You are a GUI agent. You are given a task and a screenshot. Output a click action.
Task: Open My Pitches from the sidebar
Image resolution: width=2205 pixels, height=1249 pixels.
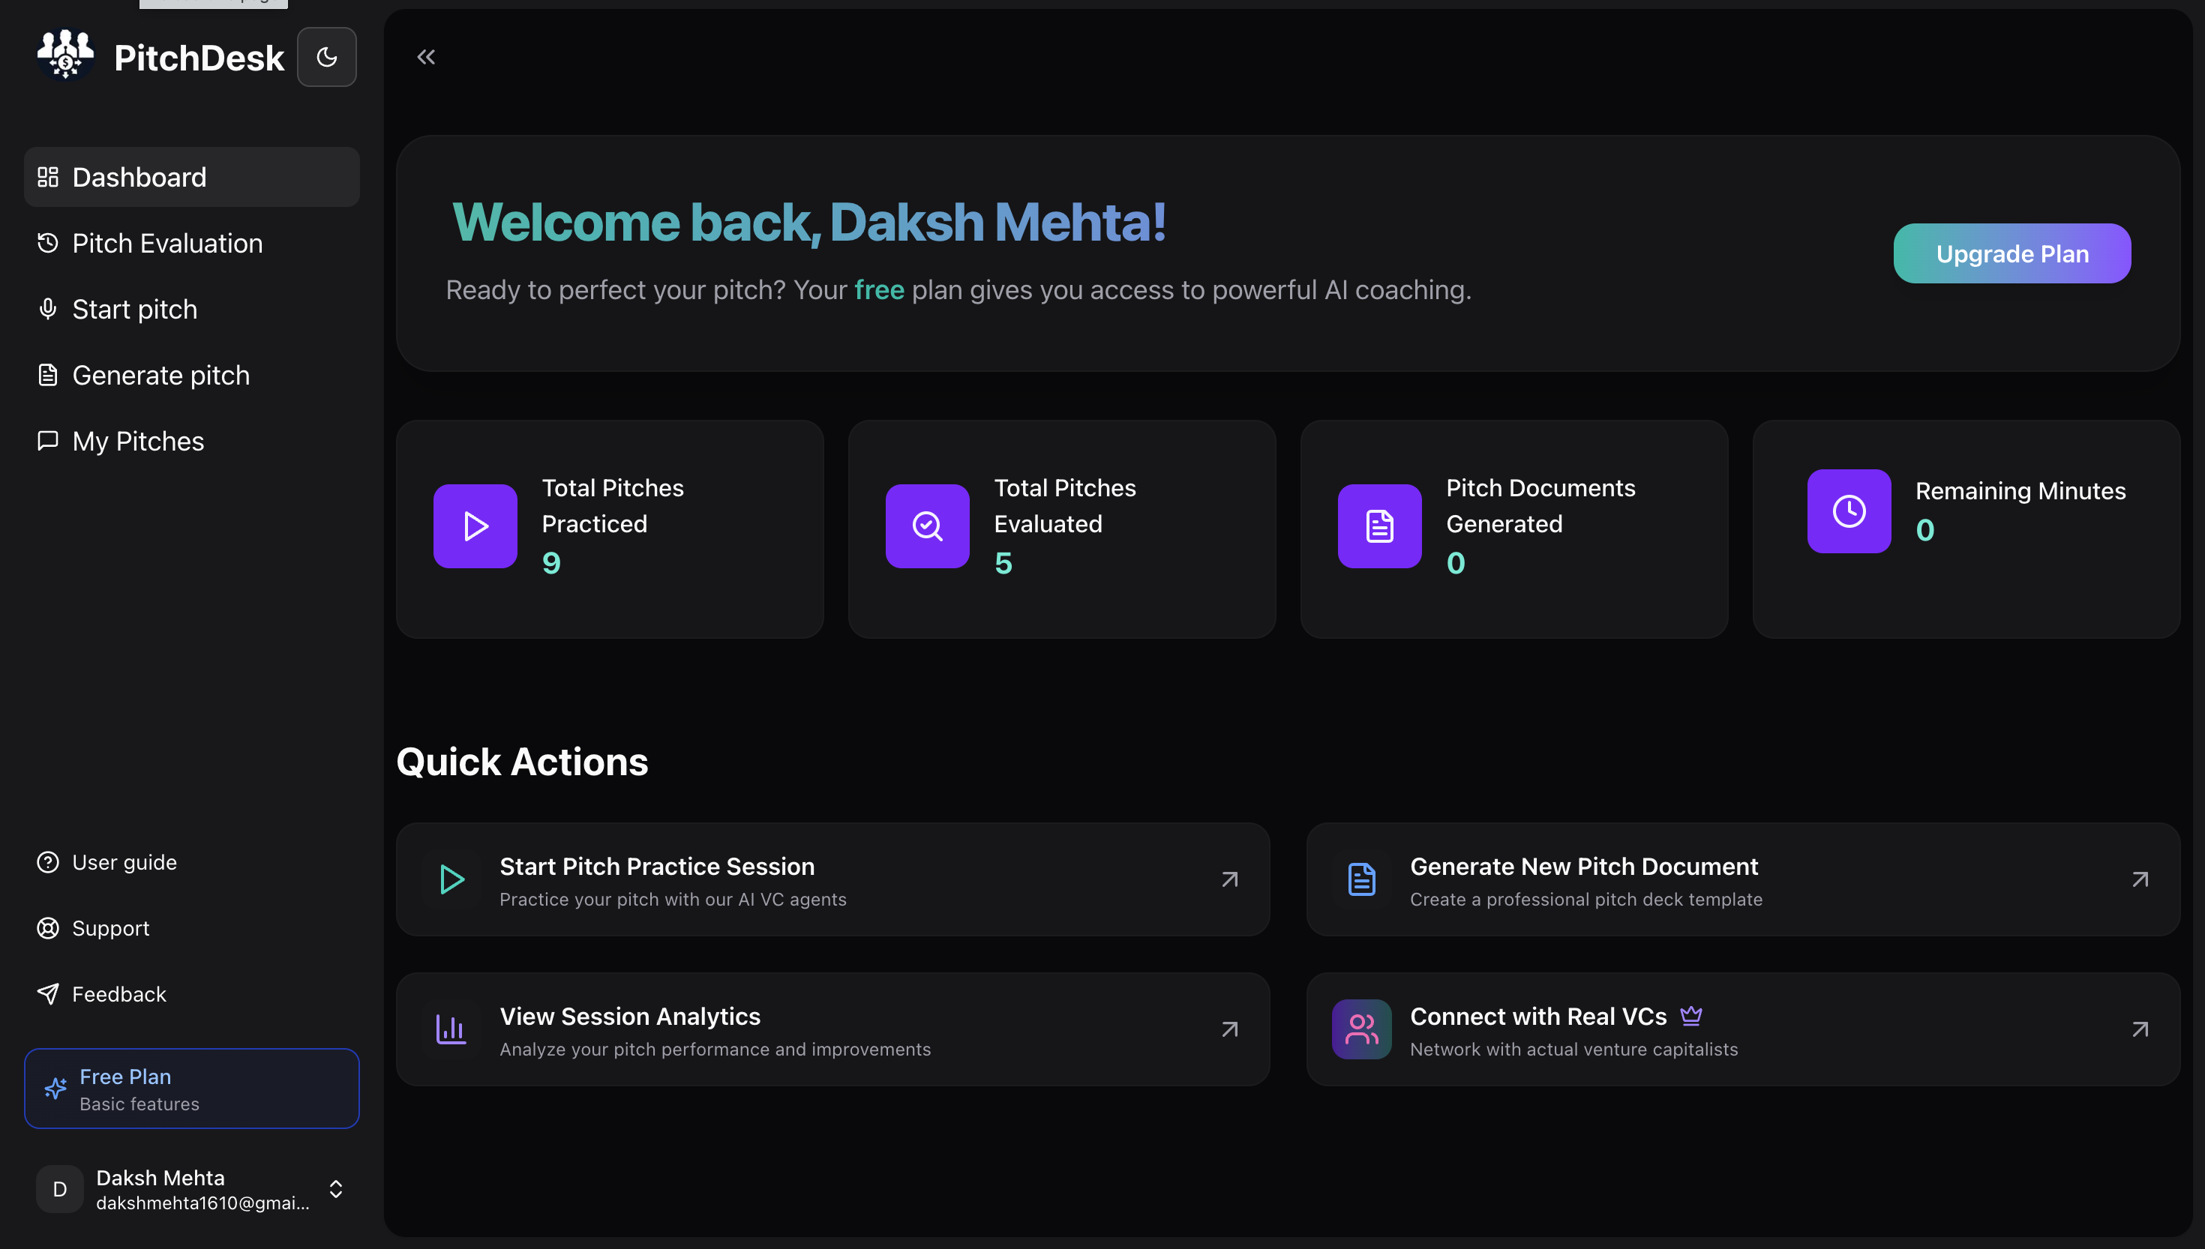pyautogui.click(x=137, y=442)
